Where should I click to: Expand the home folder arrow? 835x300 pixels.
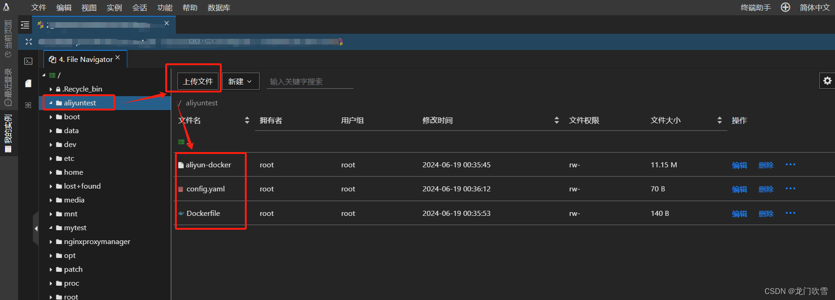51,172
